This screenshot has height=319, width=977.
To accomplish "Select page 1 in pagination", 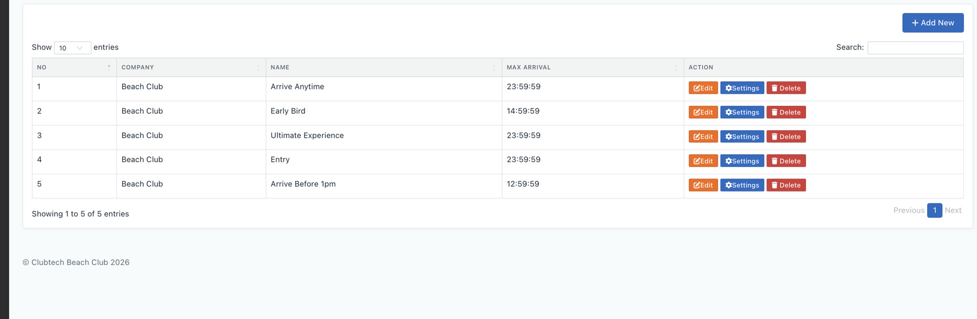I will coord(934,210).
